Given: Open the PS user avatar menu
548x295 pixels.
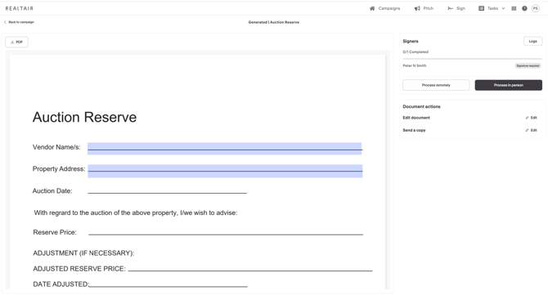Looking at the screenshot, I should pos(536,8).
